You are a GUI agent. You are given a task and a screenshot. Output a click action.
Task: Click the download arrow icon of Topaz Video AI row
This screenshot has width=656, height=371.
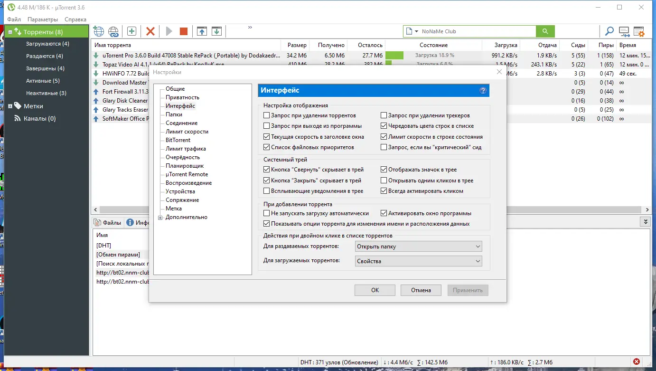96,65
